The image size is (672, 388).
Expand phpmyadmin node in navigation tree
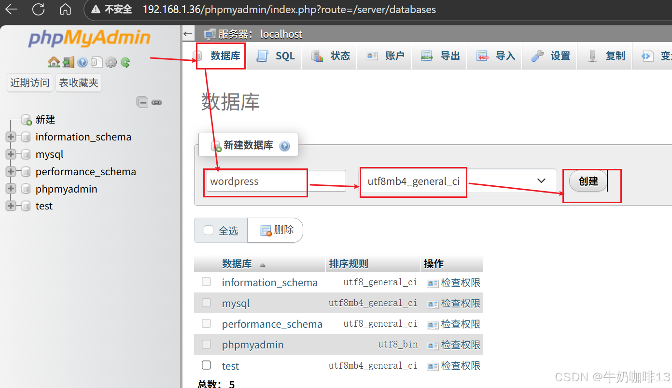[11, 189]
